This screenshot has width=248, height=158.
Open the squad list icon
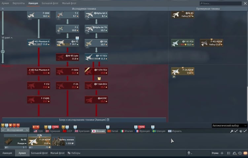[229, 153]
